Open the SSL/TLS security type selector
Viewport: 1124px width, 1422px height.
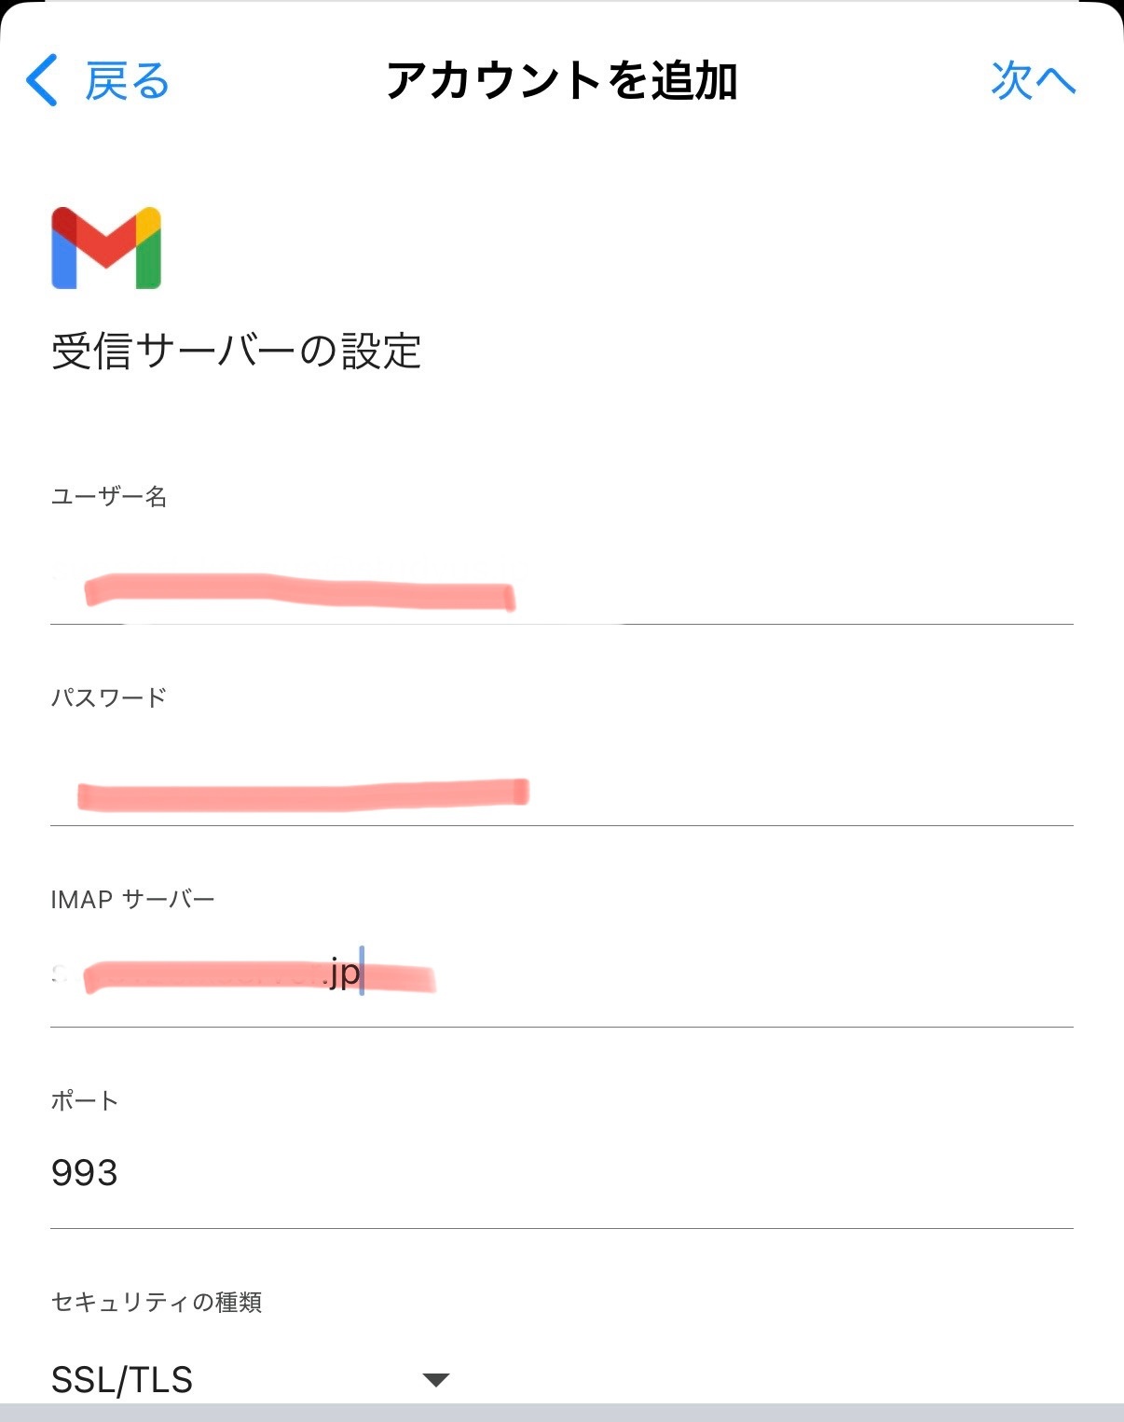coord(252,1379)
